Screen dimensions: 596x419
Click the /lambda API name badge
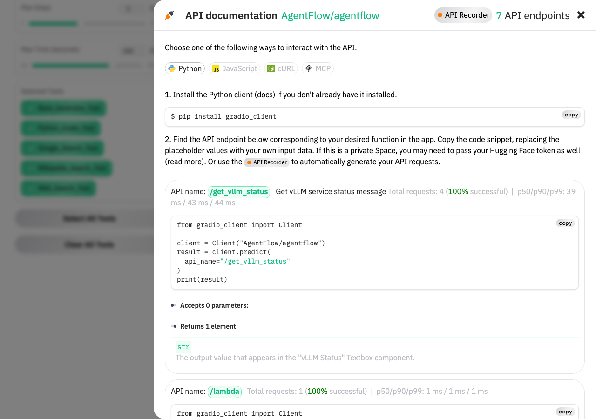click(225, 392)
